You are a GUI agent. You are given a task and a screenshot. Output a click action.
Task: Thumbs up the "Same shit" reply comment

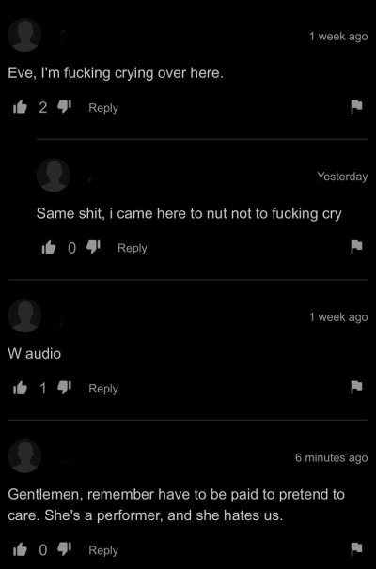pos(49,248)
